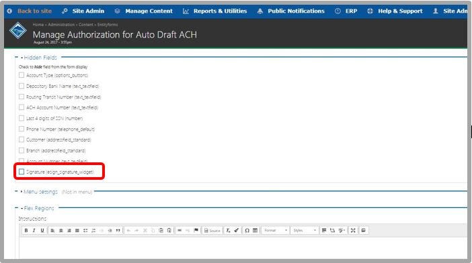
Task: Align text right in the editor toolbar
Action: (69, 230)
